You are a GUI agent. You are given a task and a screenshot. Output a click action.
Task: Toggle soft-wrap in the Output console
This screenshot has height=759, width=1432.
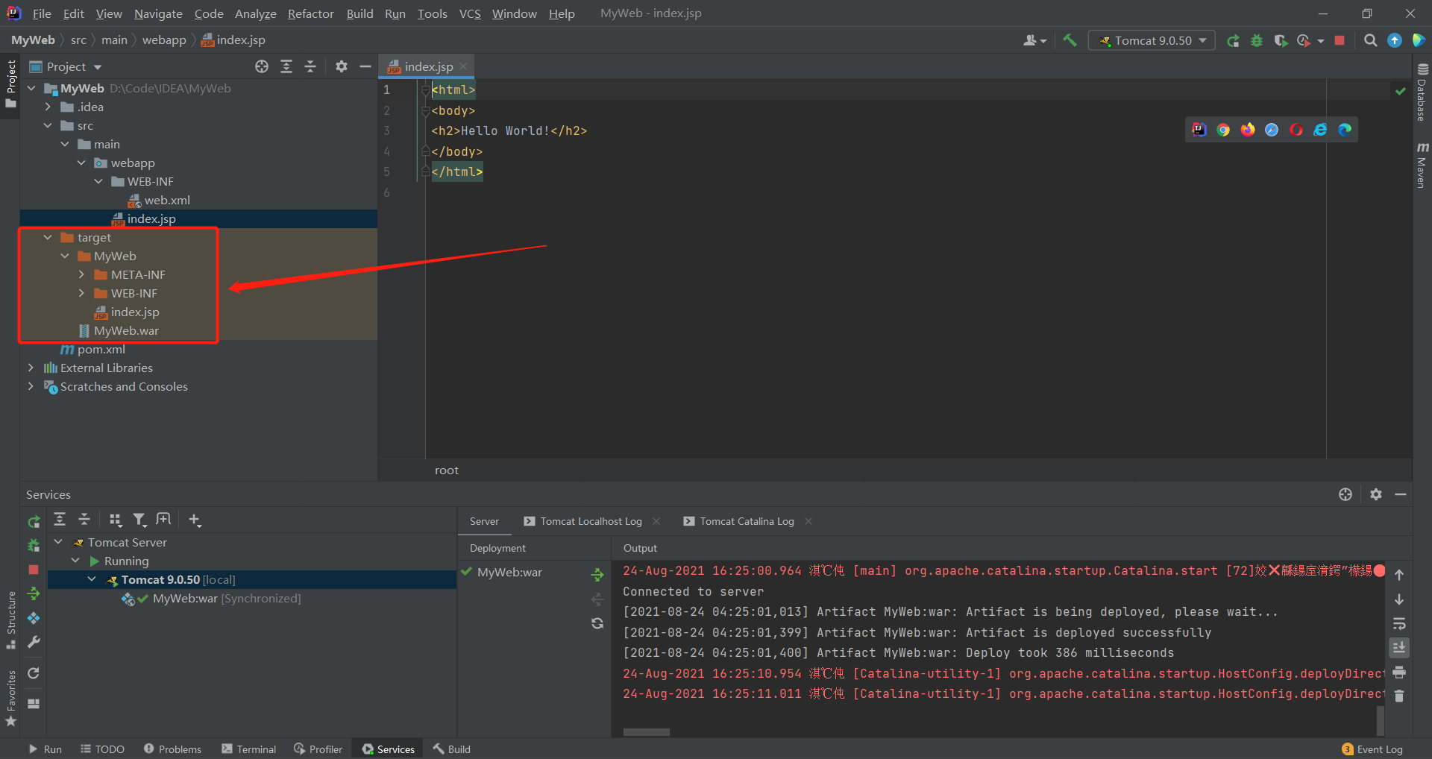coord(1400,623)
